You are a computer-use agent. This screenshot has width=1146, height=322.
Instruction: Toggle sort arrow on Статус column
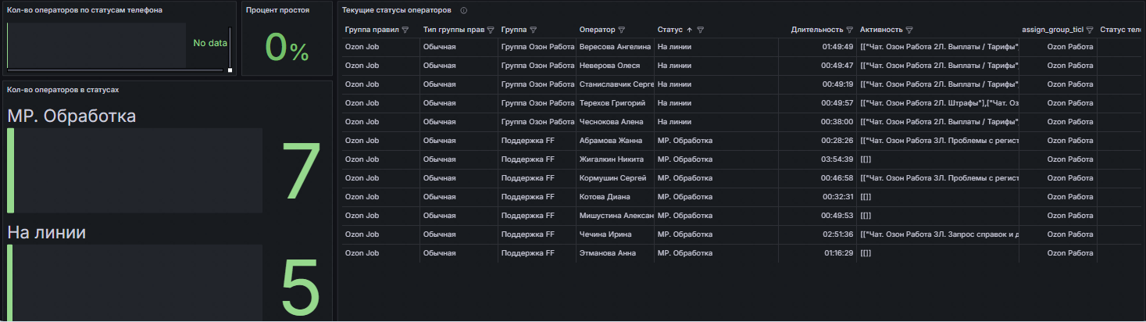689,30
